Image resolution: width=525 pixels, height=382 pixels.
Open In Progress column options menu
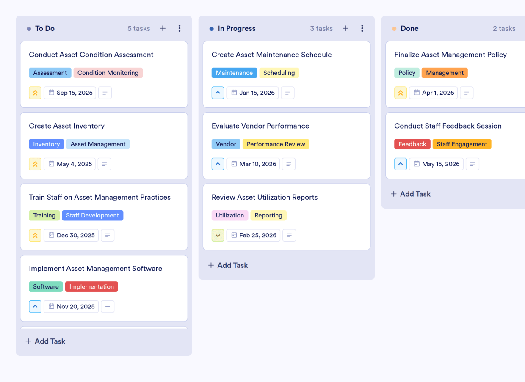click(362, 28)
